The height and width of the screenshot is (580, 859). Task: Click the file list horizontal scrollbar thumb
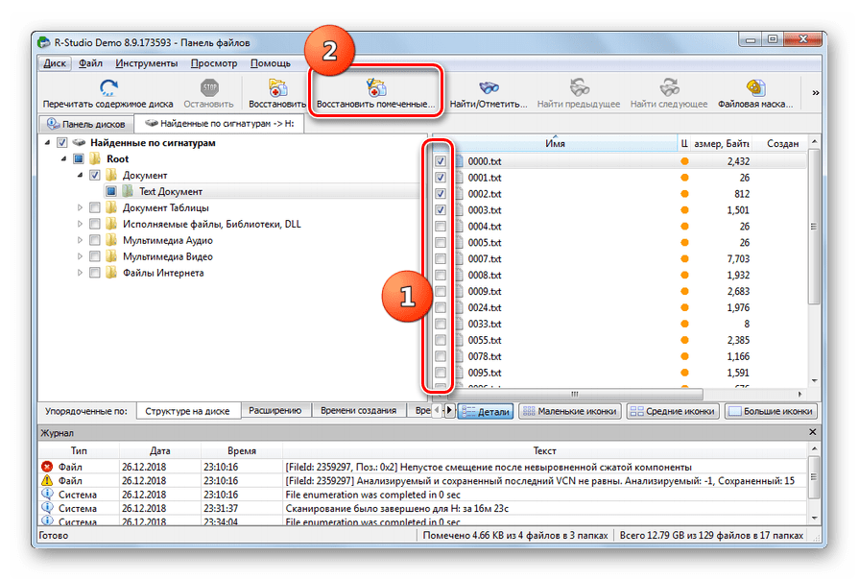pos(575,394)
